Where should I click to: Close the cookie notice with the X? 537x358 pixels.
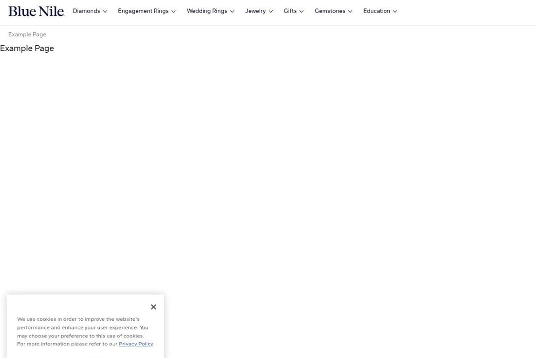coord(153,307)
